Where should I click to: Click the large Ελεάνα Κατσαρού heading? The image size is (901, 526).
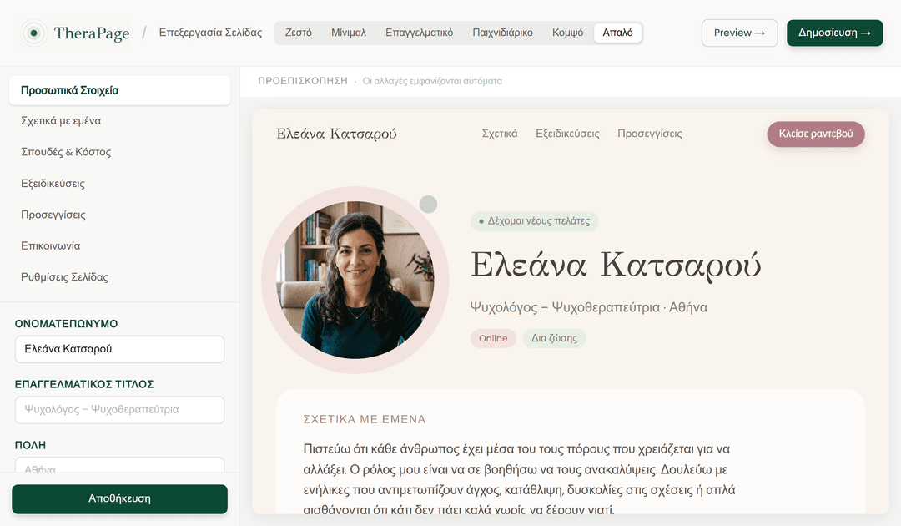coord(616,266)
